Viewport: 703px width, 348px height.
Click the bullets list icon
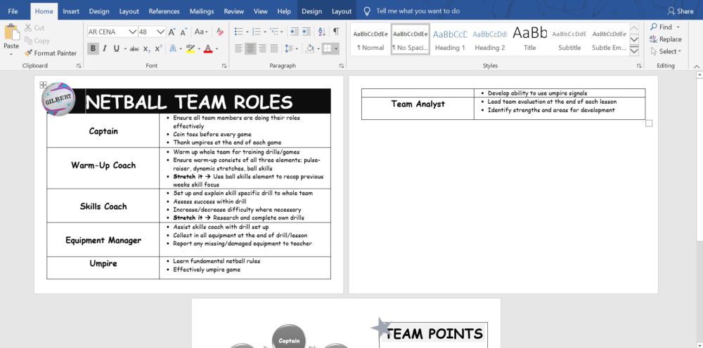click(x=238, y=32)
